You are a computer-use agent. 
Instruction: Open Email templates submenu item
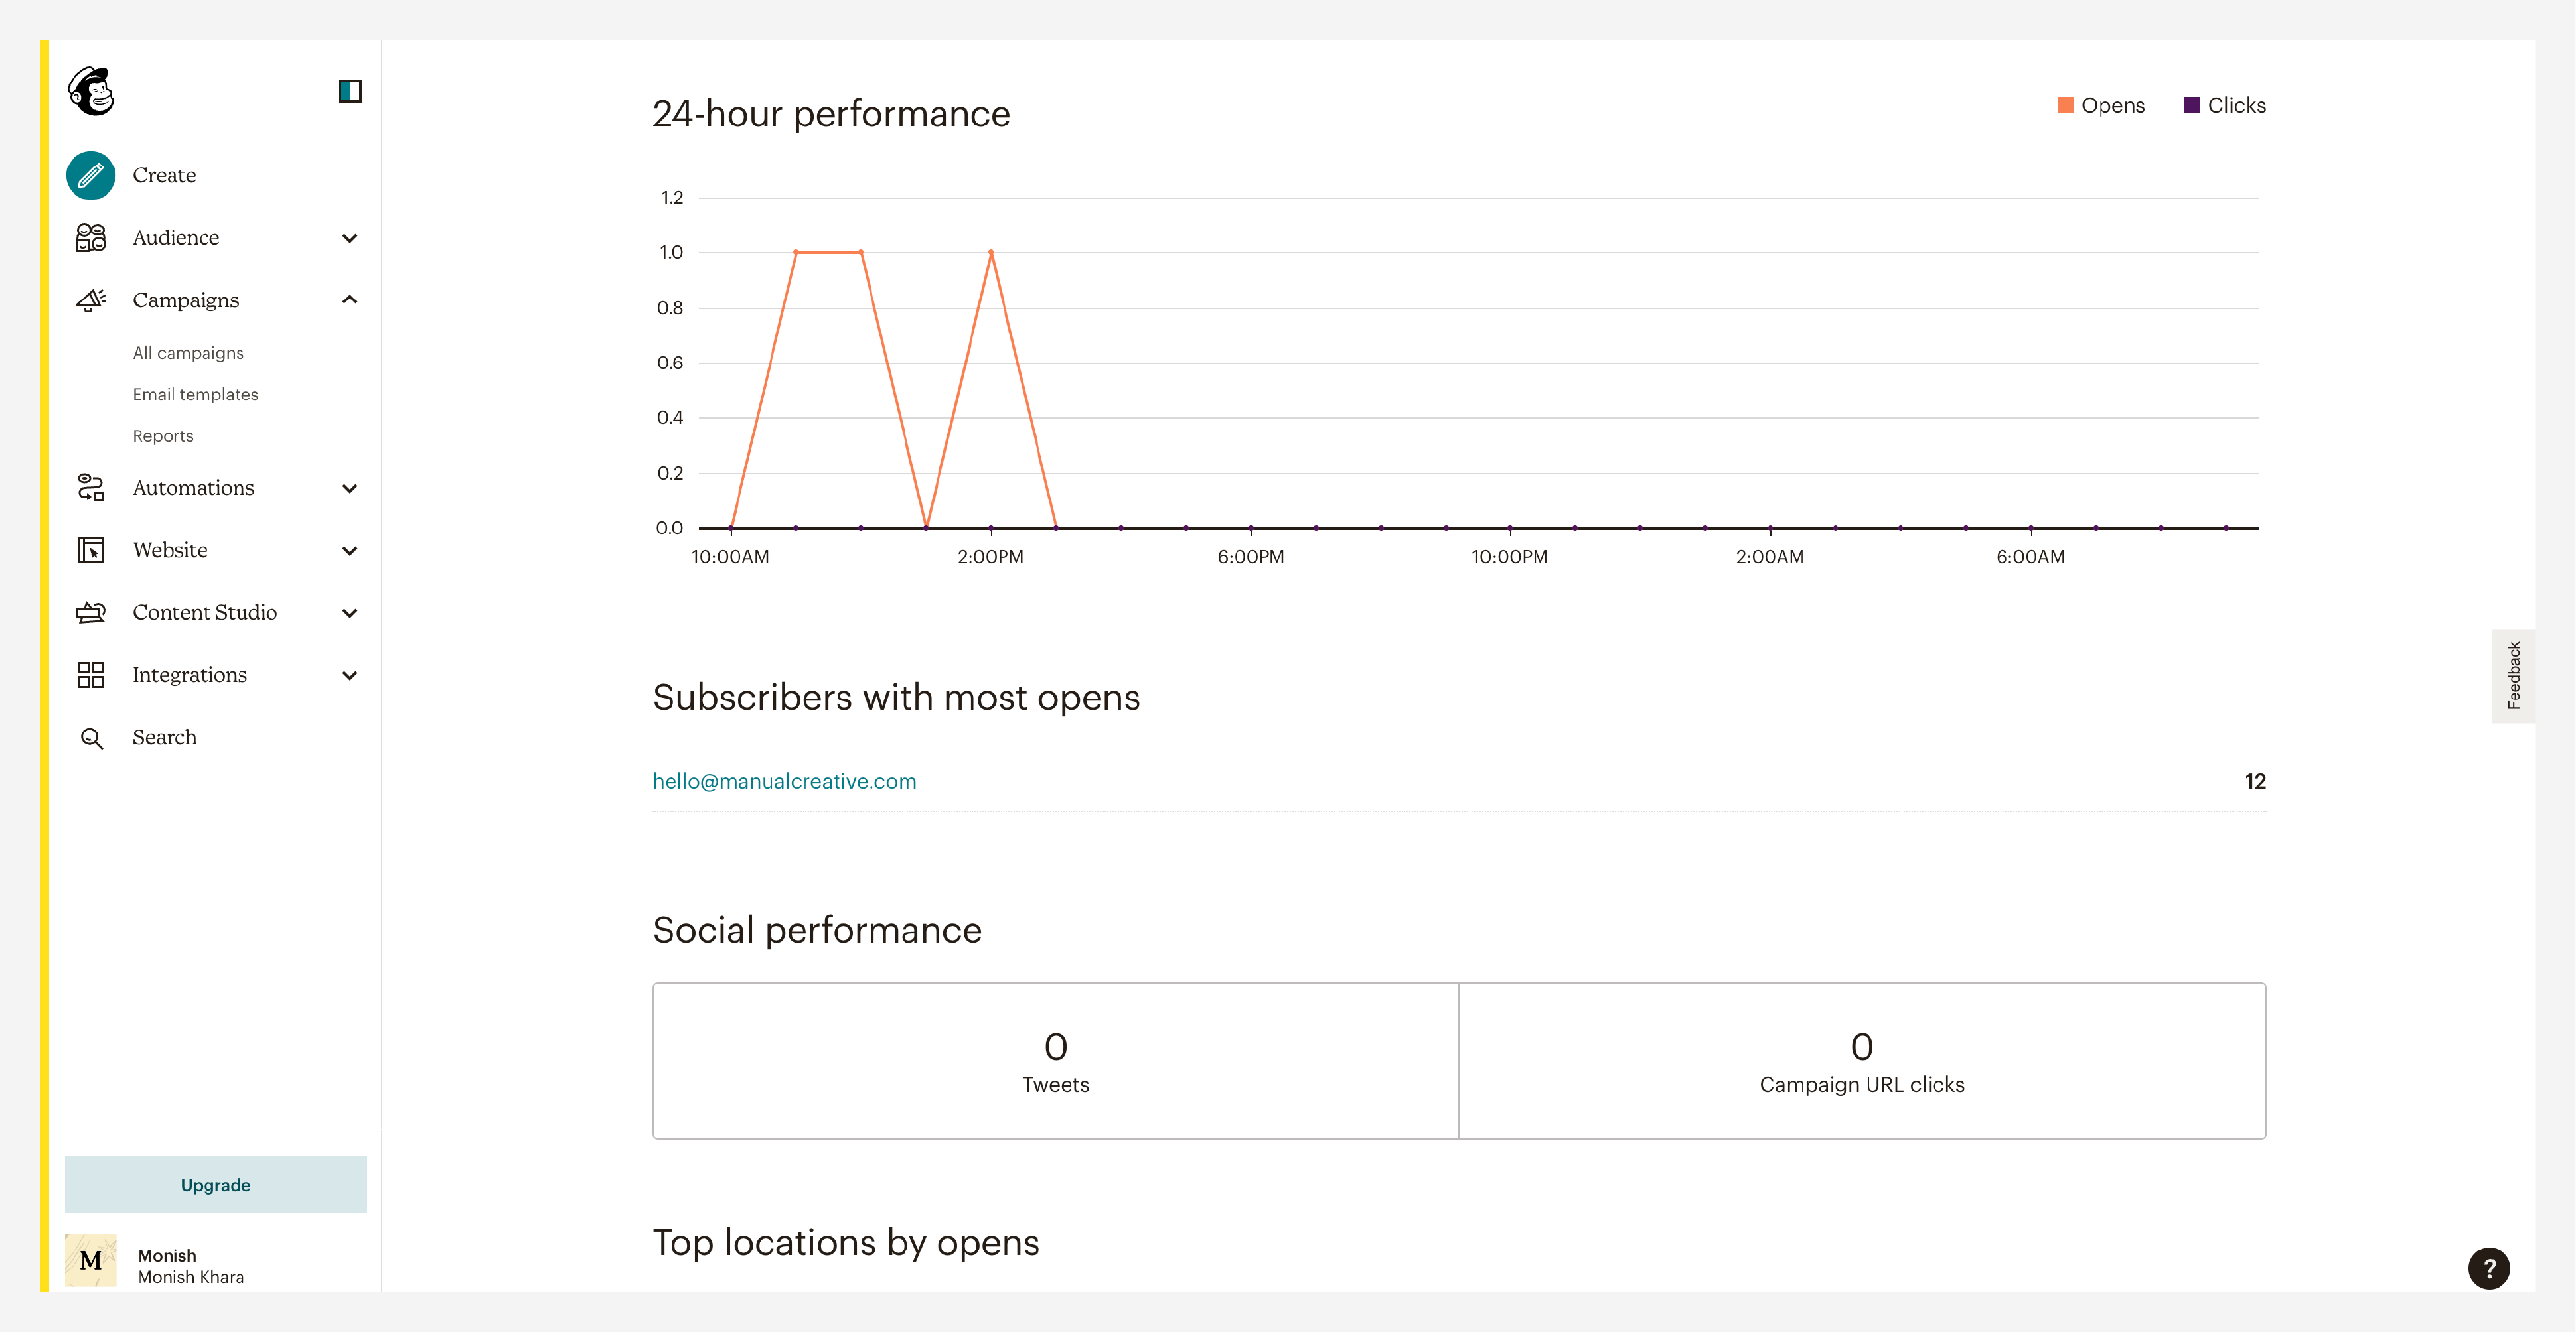coord(195,394)
